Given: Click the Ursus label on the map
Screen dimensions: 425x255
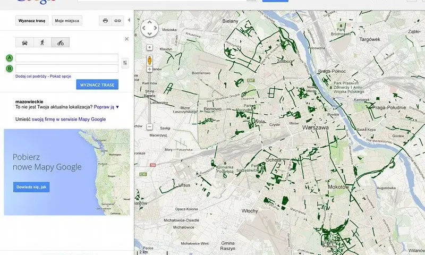Looking at the screenshot, I should (184, 185).
